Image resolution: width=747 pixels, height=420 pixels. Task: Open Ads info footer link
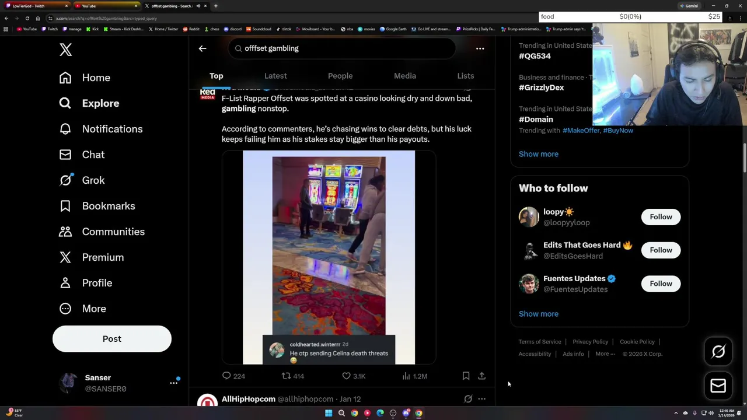tap(573, 354)
